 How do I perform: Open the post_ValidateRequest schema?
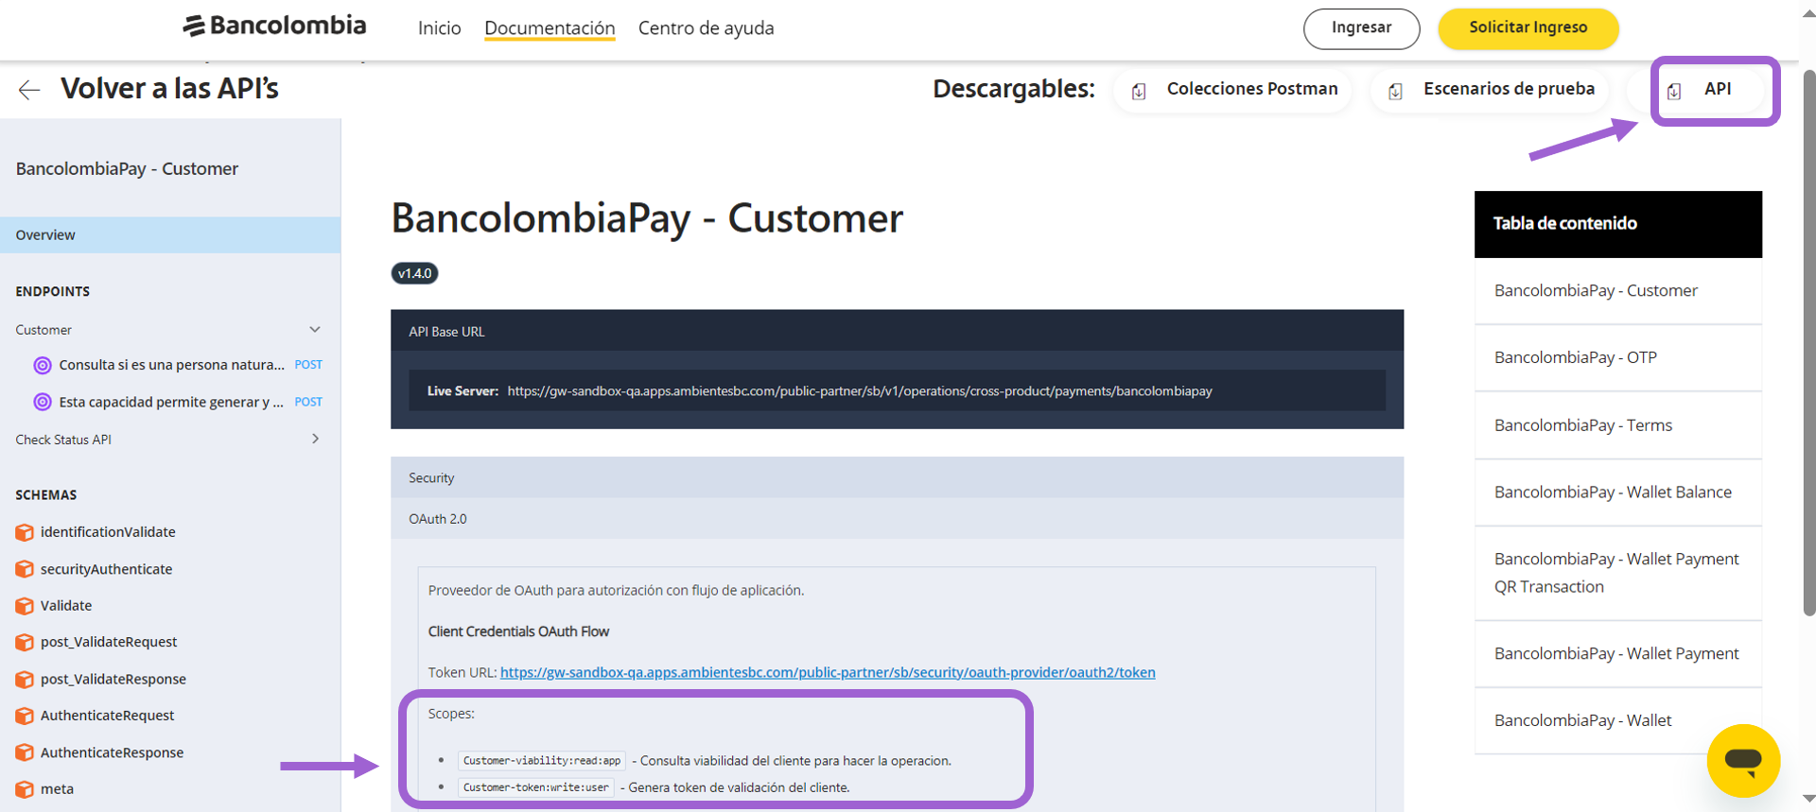pos(109,643)
